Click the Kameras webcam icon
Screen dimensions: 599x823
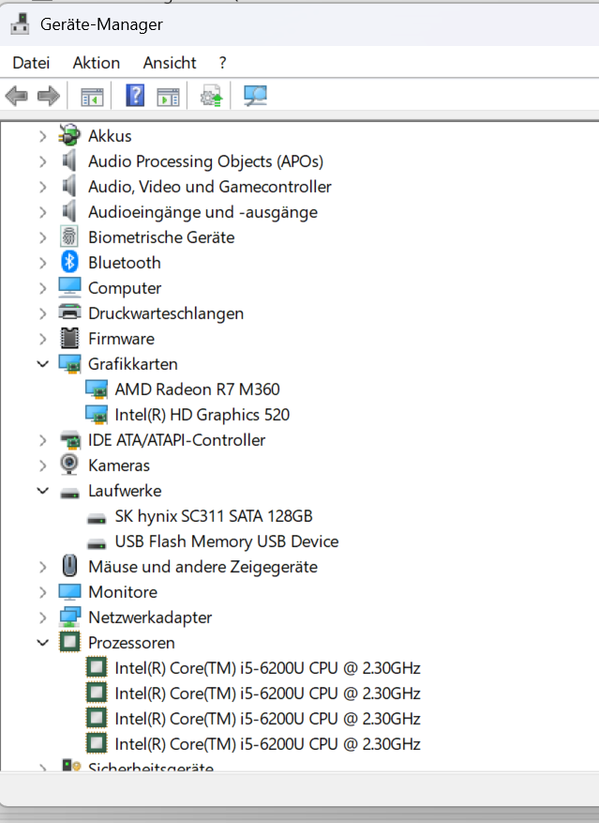pyautogui.click(x=69, y=465)
